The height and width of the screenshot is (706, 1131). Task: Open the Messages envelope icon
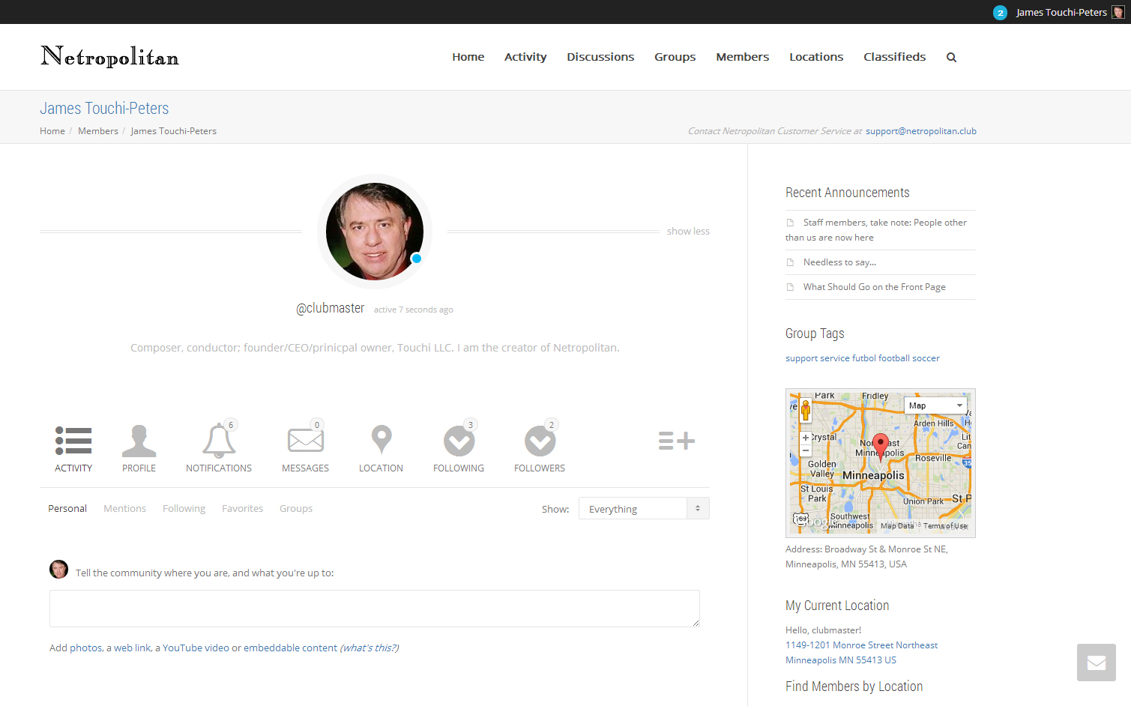[305, 441]
